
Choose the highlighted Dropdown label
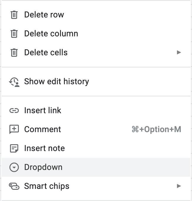click(x=43, y=167)
